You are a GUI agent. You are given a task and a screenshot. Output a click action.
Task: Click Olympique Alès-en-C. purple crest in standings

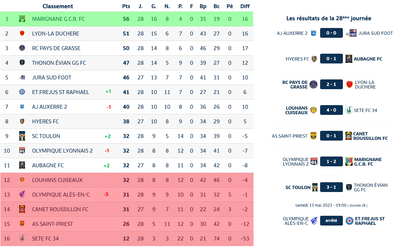tap(22, 195)
